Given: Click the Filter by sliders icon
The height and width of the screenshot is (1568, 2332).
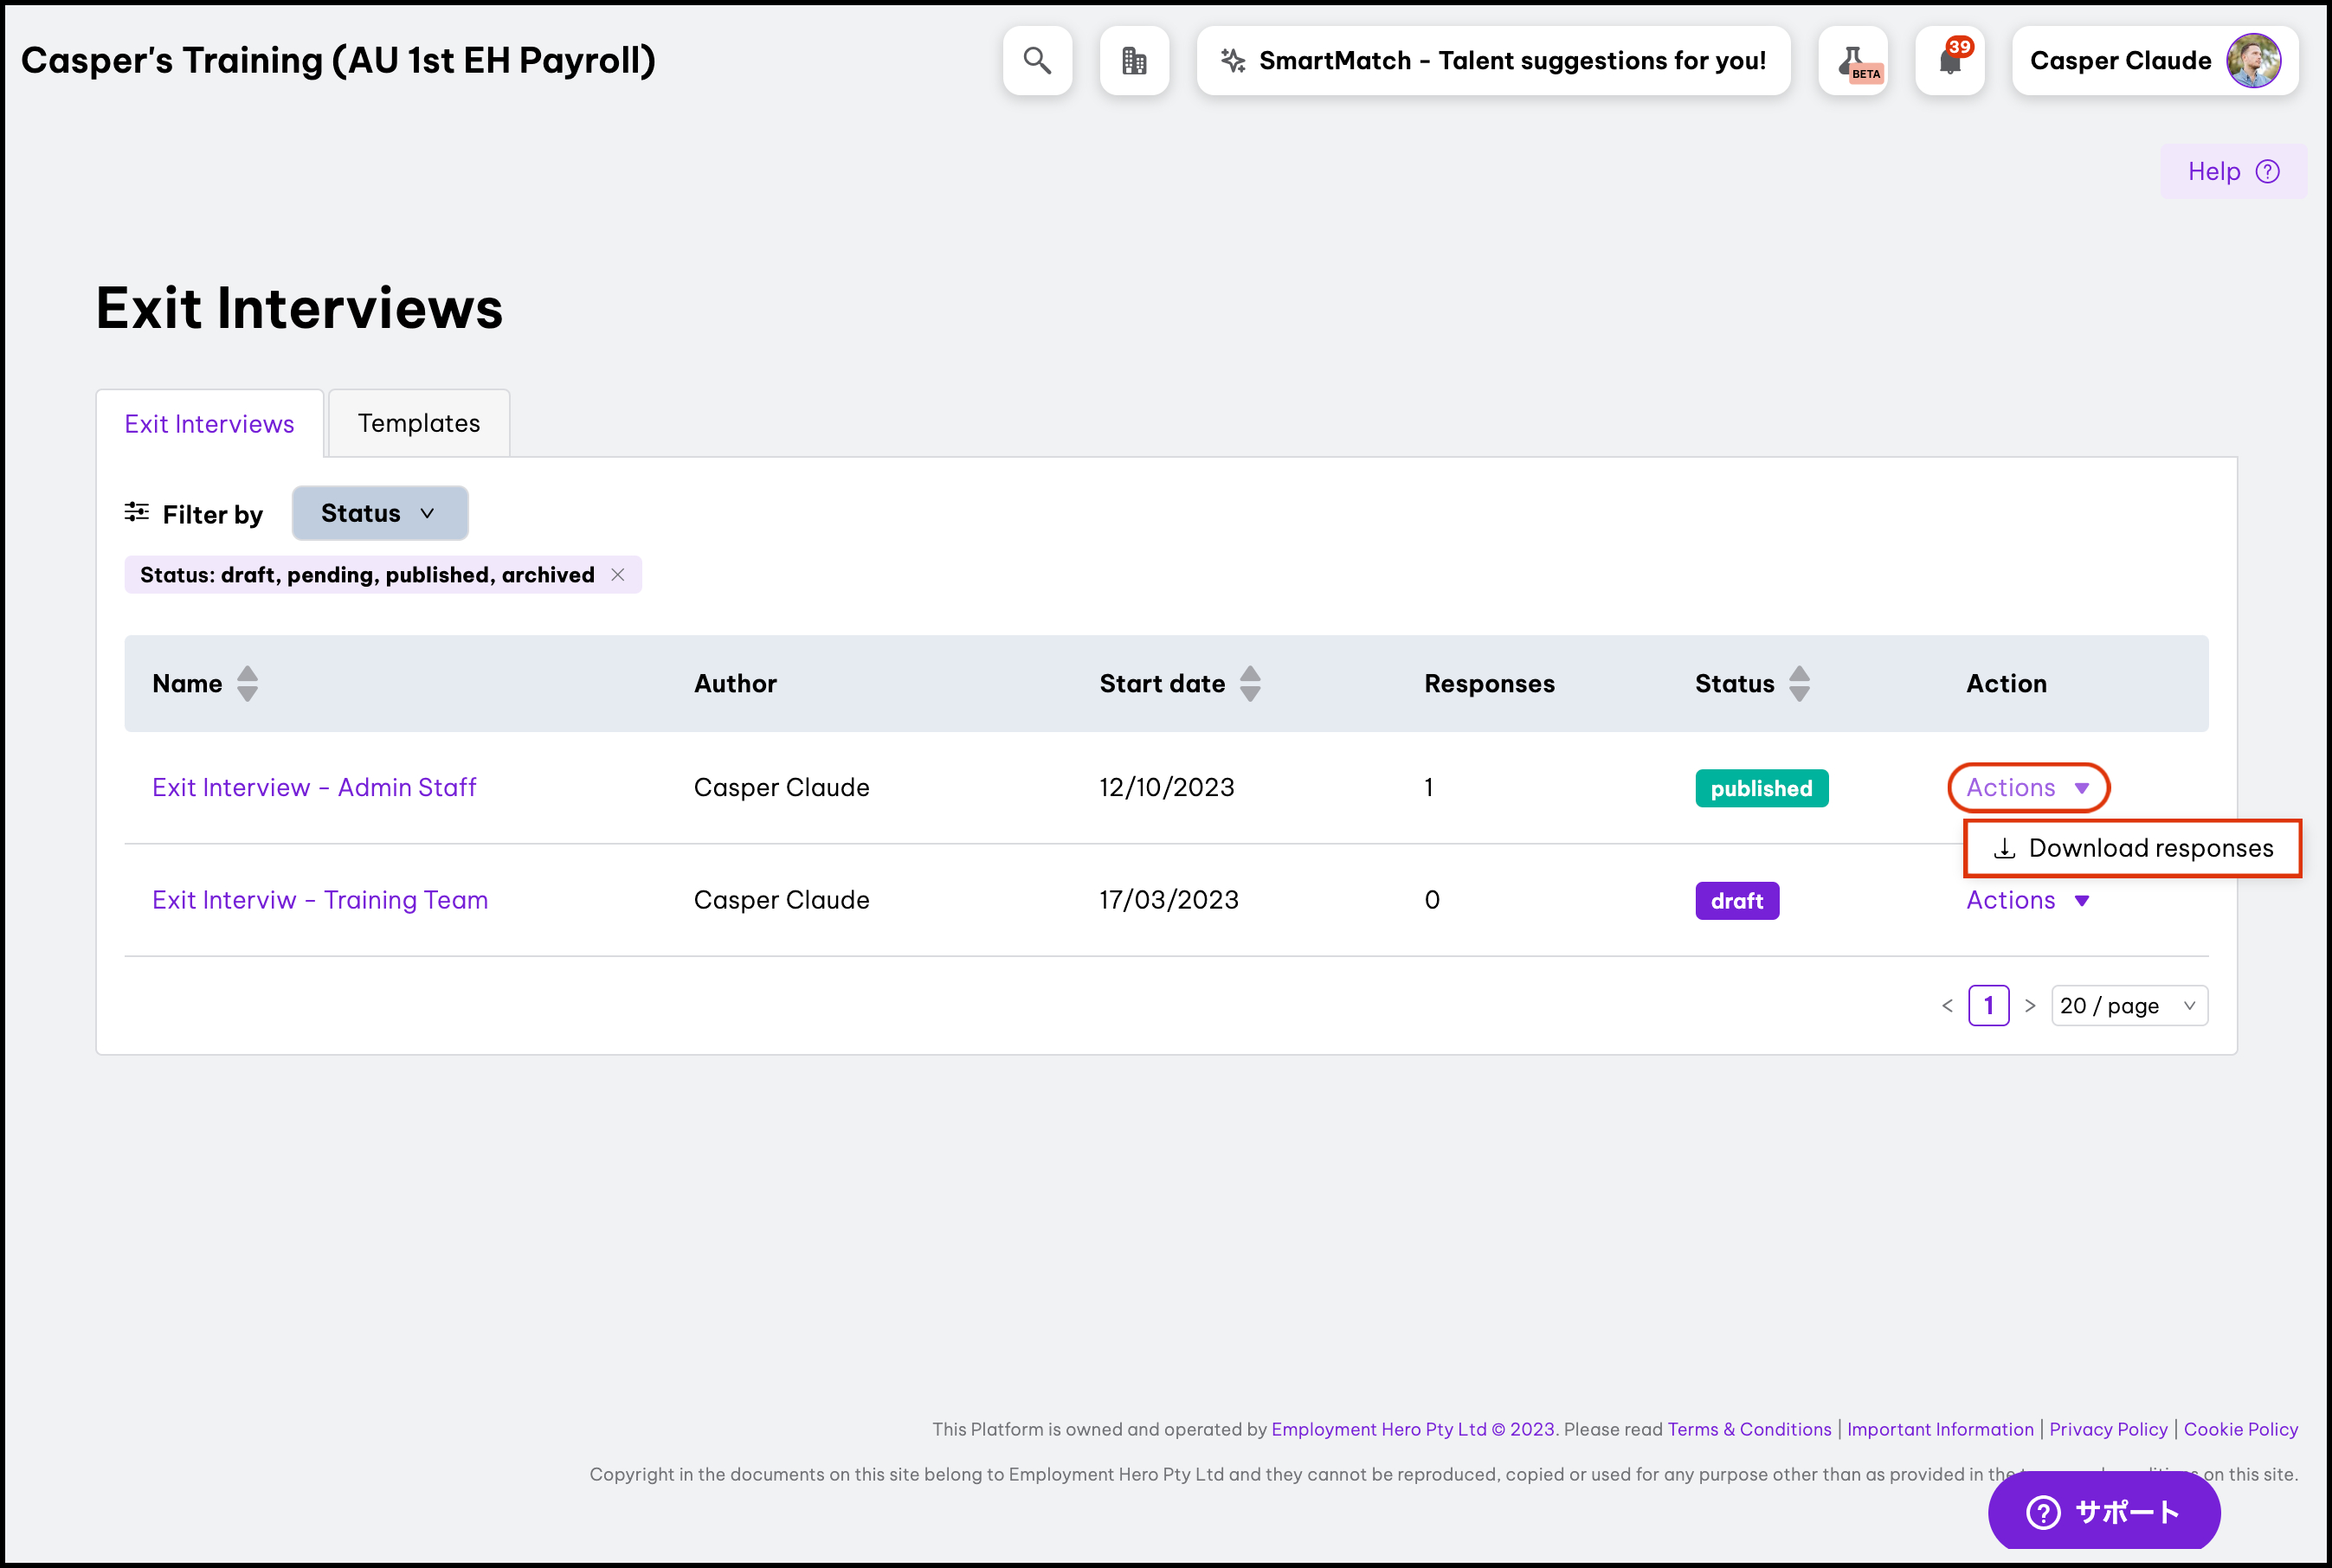Looking at the screenshot, I should 137,513.
